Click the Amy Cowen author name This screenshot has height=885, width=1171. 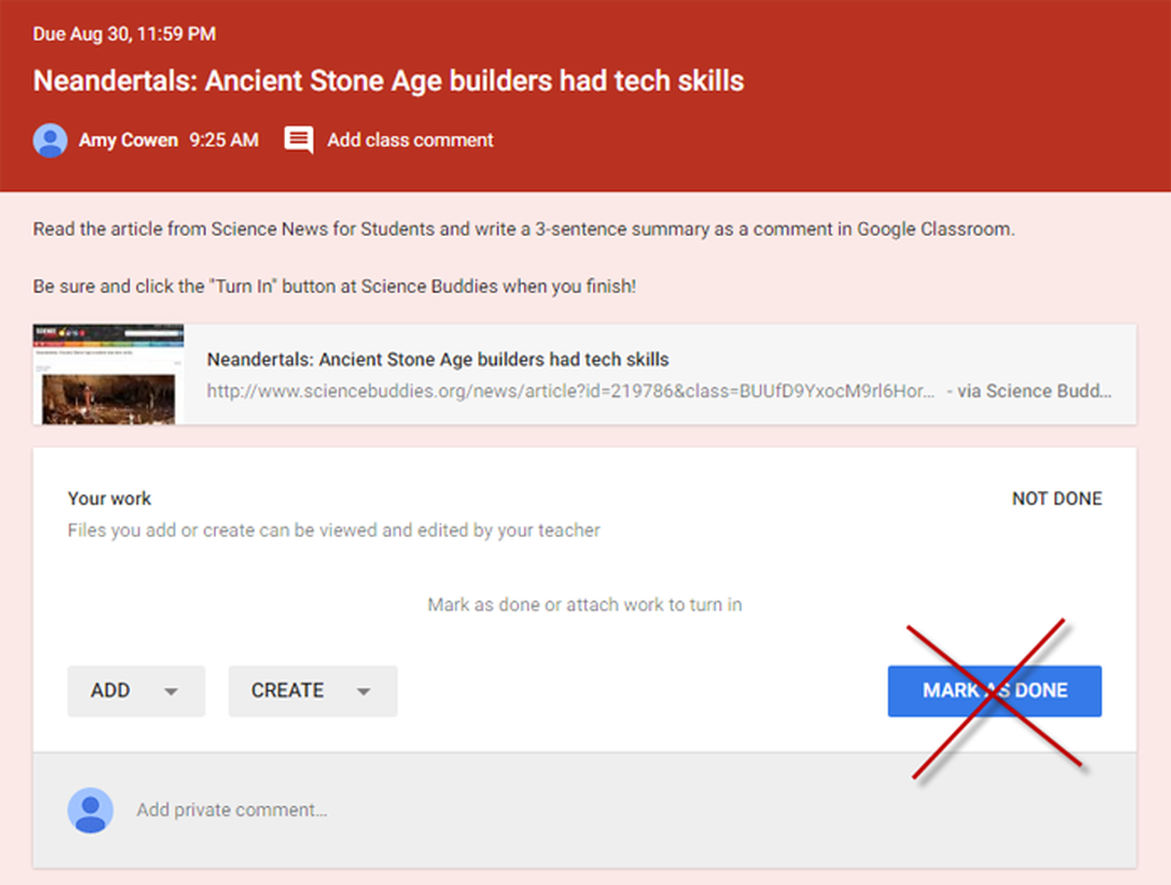click(129, 140)
